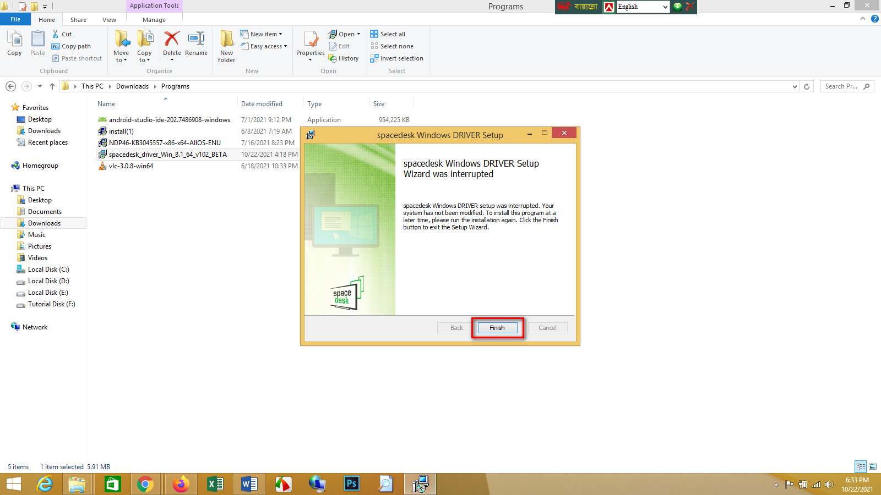Expand the Easy access dropdown
Image resolution: width=881 pixels, height=495 pixels.
click(x=264, y=46)
